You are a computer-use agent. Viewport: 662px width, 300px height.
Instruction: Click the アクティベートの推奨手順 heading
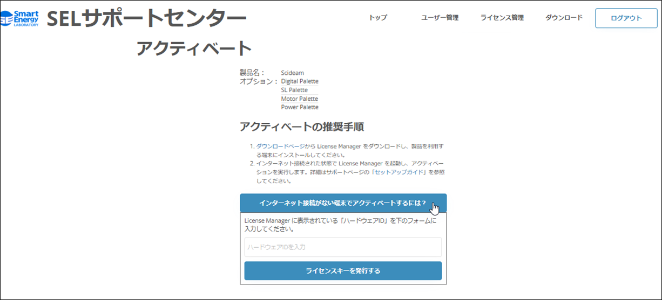click(302, 127)
